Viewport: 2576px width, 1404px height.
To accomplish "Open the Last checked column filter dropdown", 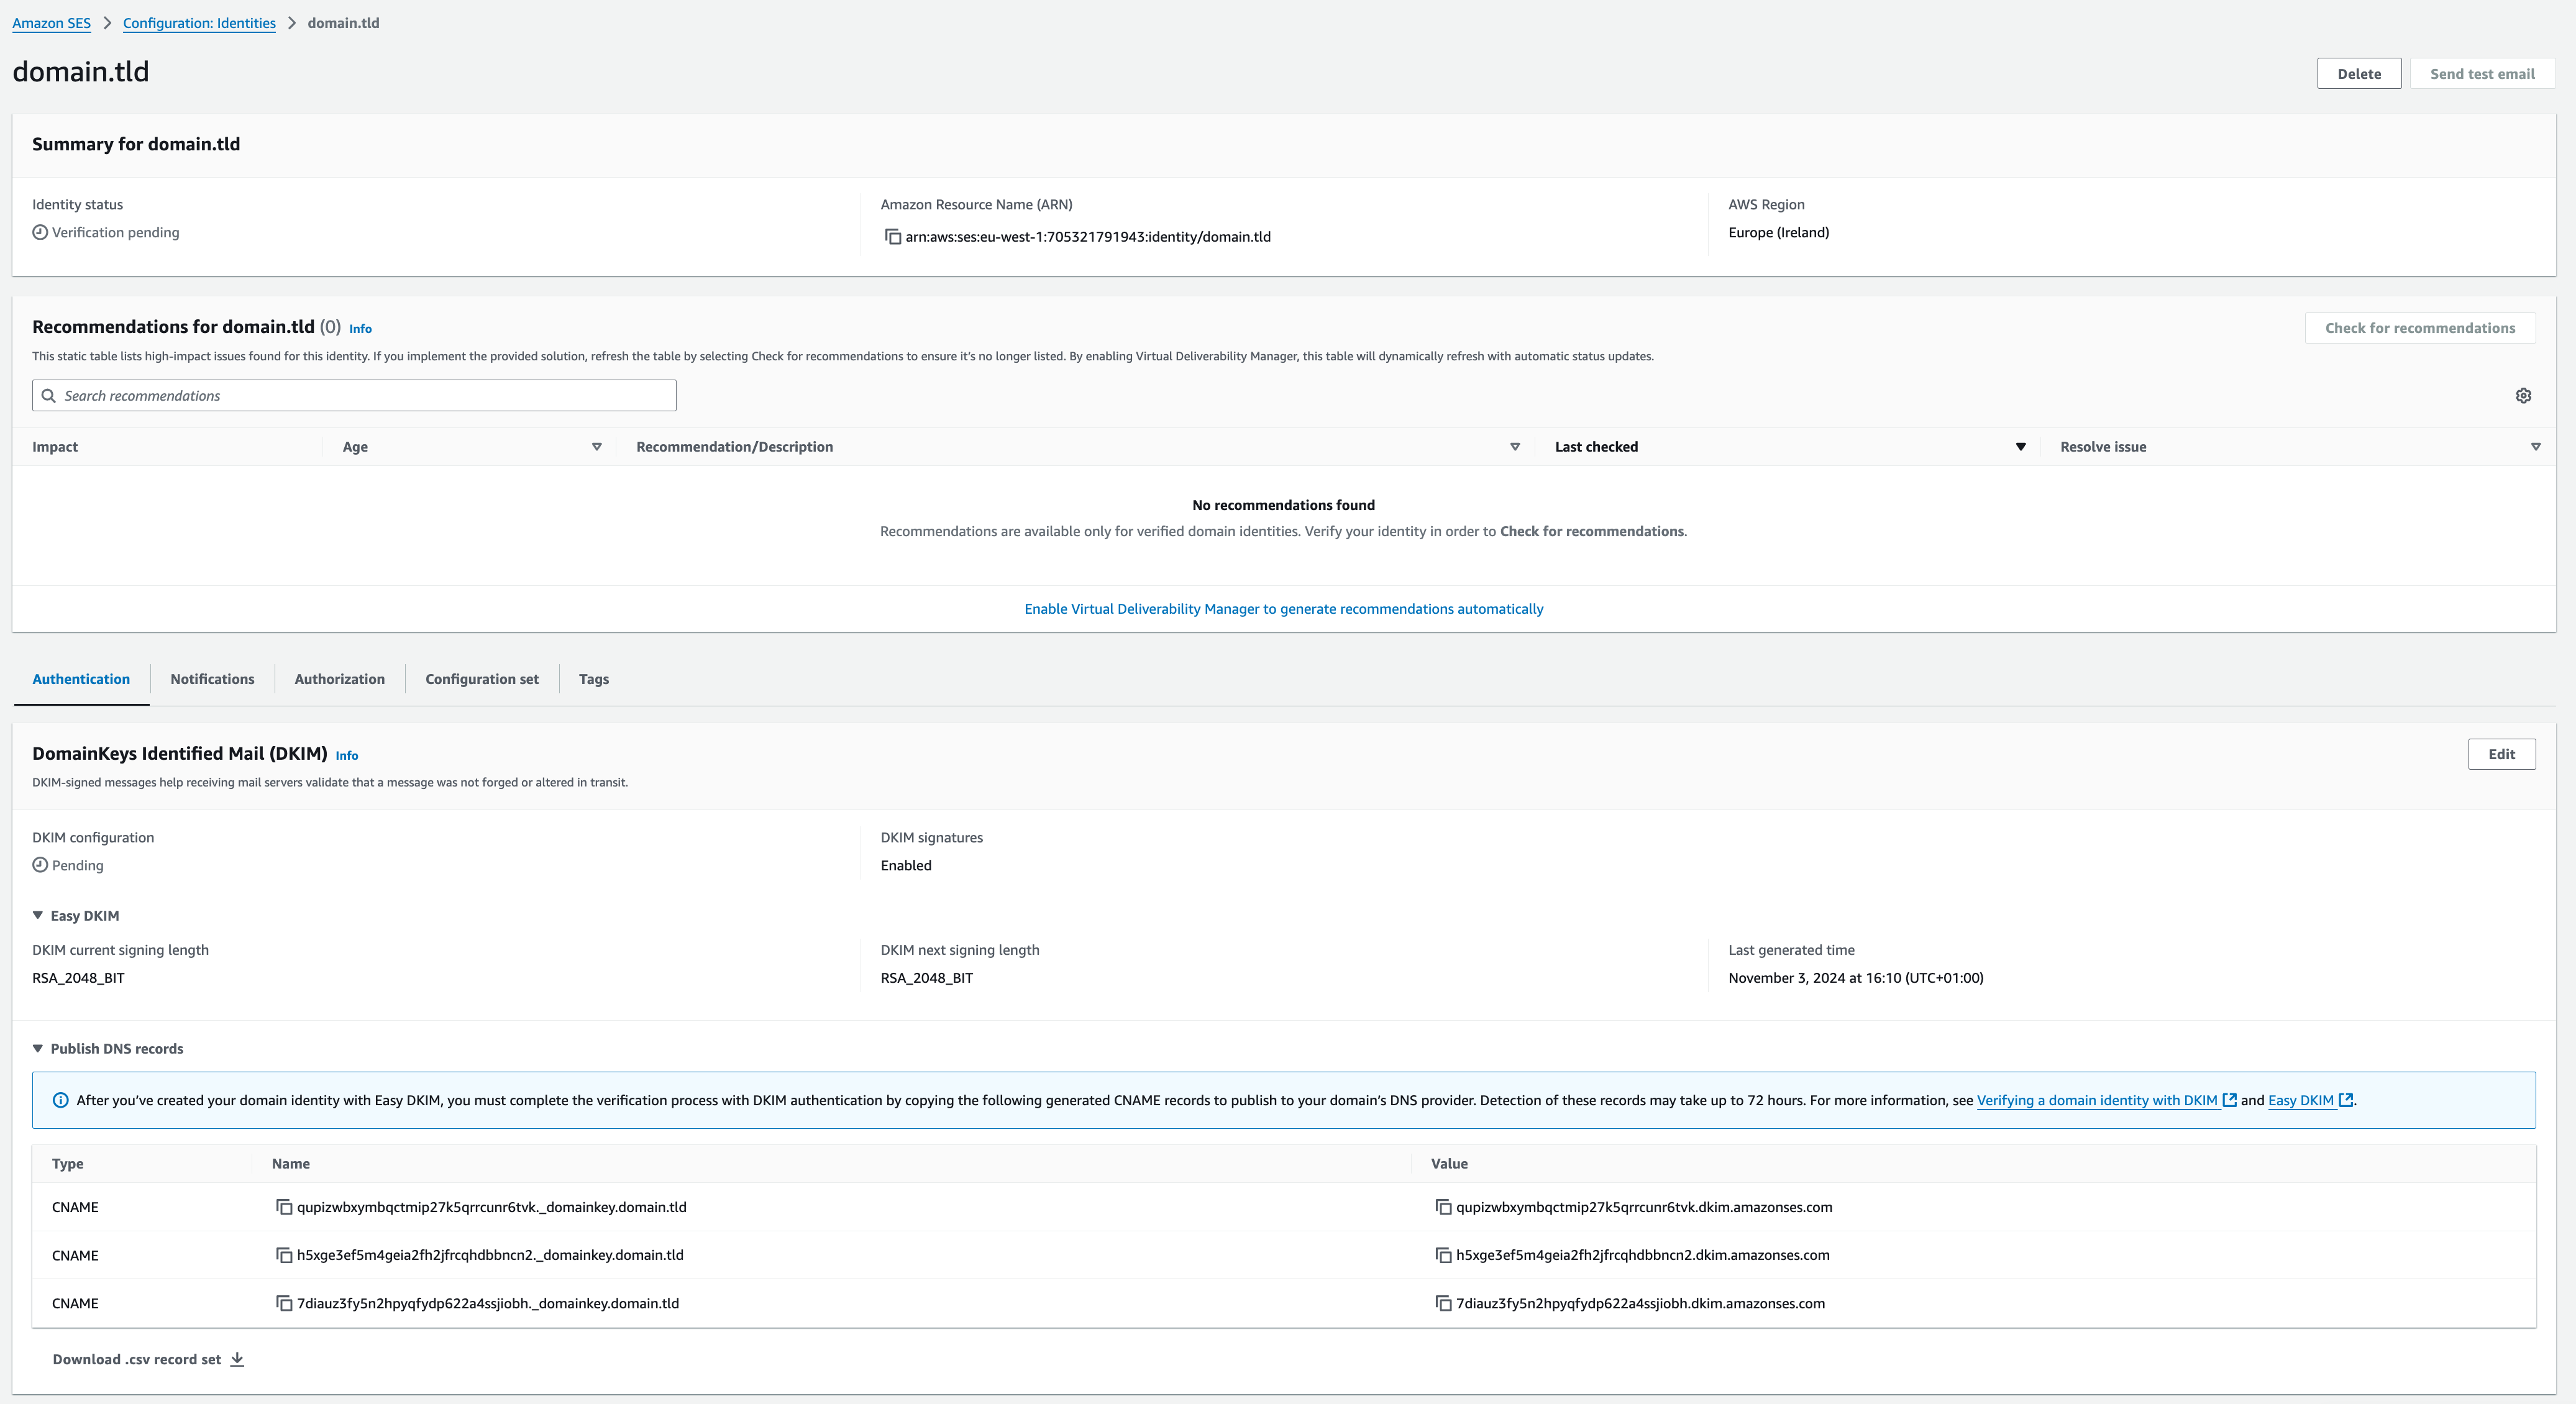I will pyautogui.click(x=2021, y=447).
